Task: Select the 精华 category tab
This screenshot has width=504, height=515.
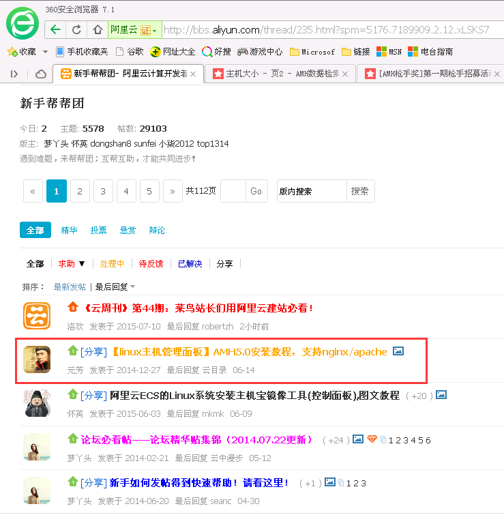Action: coord(69,231)
